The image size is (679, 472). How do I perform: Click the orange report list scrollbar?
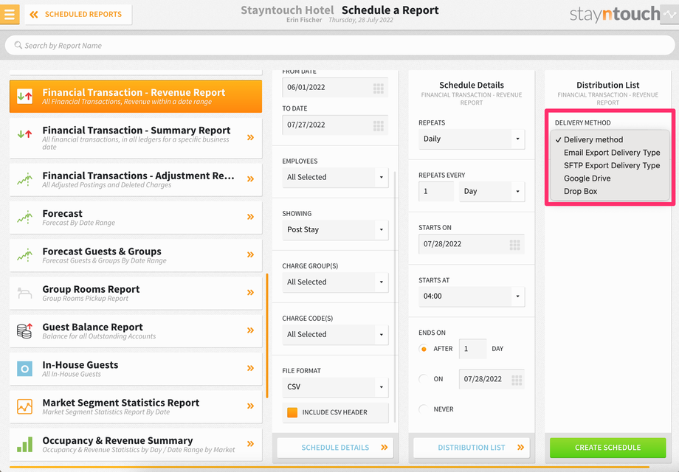[267, 336]
